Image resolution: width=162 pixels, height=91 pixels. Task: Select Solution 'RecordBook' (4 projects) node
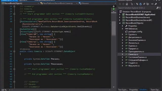point(137,12)
